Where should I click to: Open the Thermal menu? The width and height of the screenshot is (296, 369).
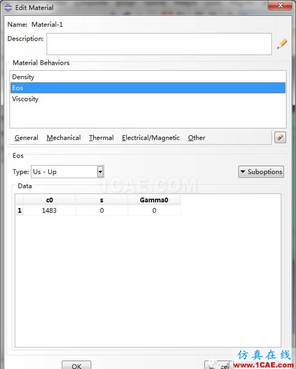pos(101,138)
